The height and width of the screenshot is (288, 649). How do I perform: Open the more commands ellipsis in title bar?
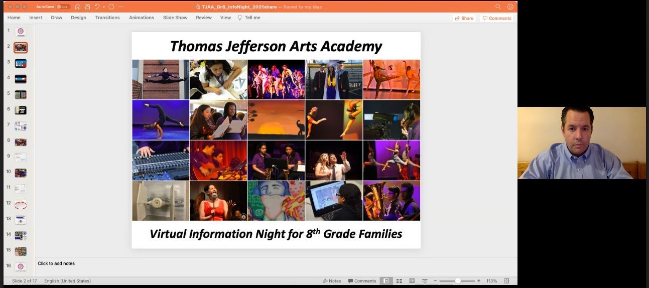[121, 7]
